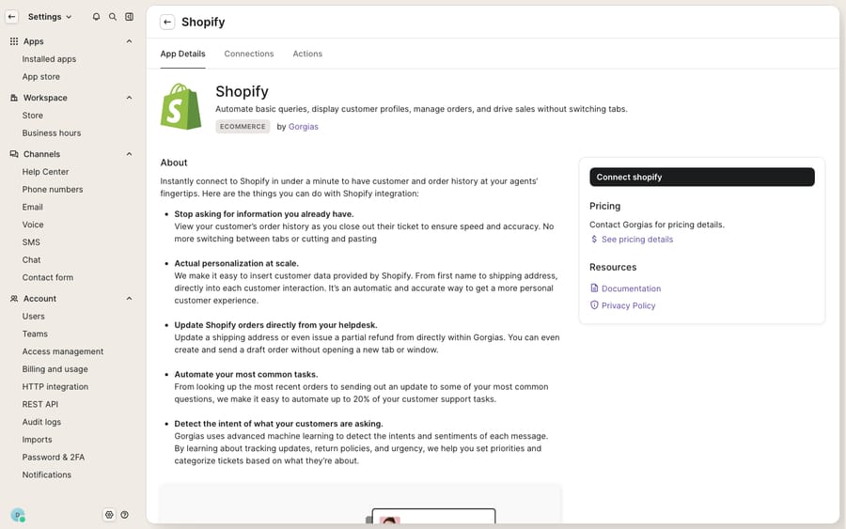Open the Settings dropdown menu
Screen dimensions: 846x529
click(50, 17)
